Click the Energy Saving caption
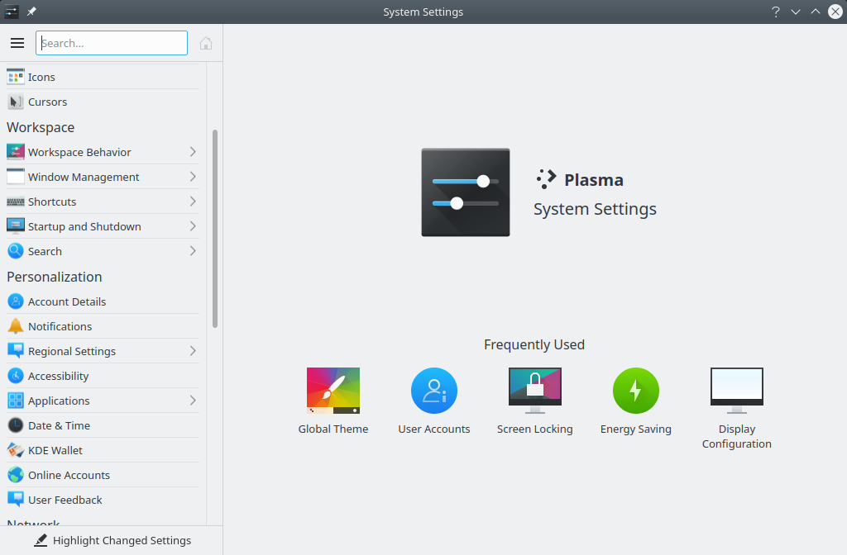 click(636, 429)
